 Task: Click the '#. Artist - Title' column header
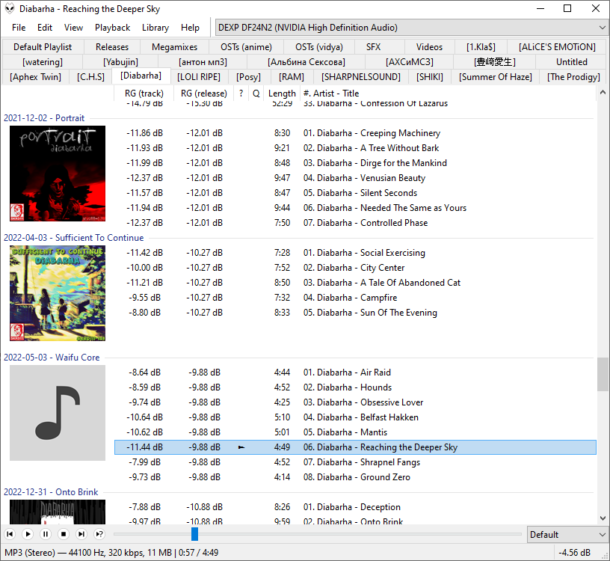coord(449,93)
